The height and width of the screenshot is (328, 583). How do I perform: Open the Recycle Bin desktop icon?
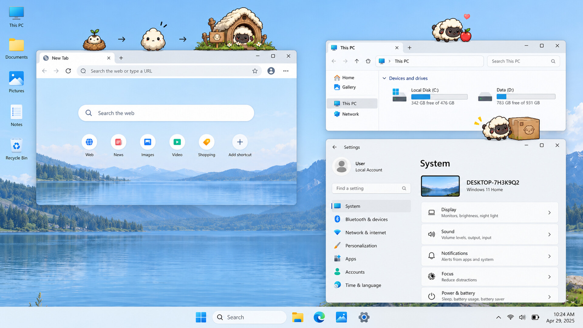[16, 149]
